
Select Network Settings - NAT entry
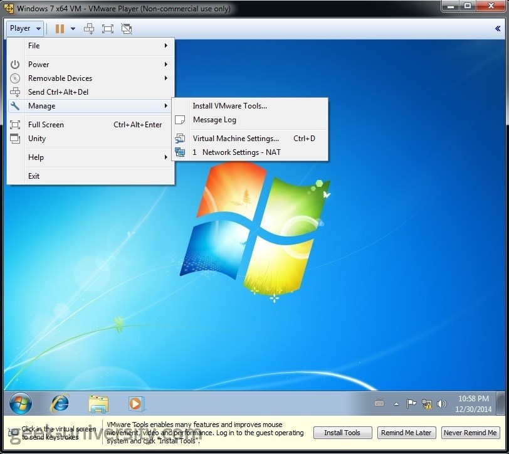(x=250, y=152)
